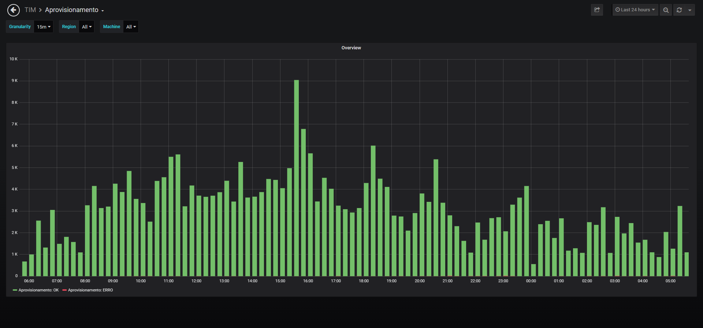Click the Granularity variable label
Screen dimensions: 703x328
point(20,27)
